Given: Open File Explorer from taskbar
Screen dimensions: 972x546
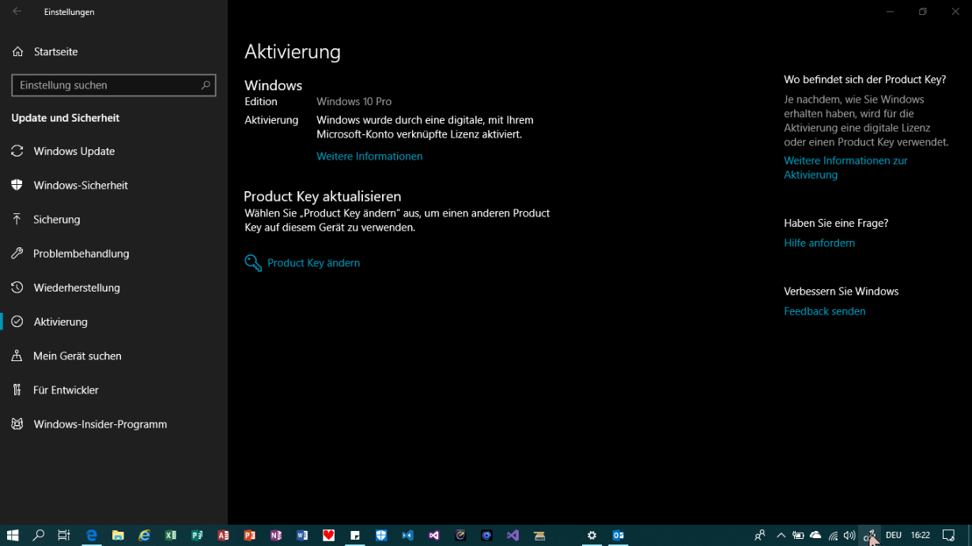Looking at the screenshot, I should 118,536.
